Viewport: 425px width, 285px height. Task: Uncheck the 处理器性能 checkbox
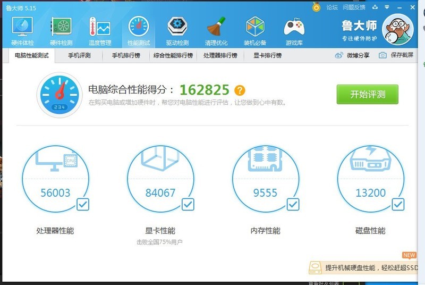[83, 205]
